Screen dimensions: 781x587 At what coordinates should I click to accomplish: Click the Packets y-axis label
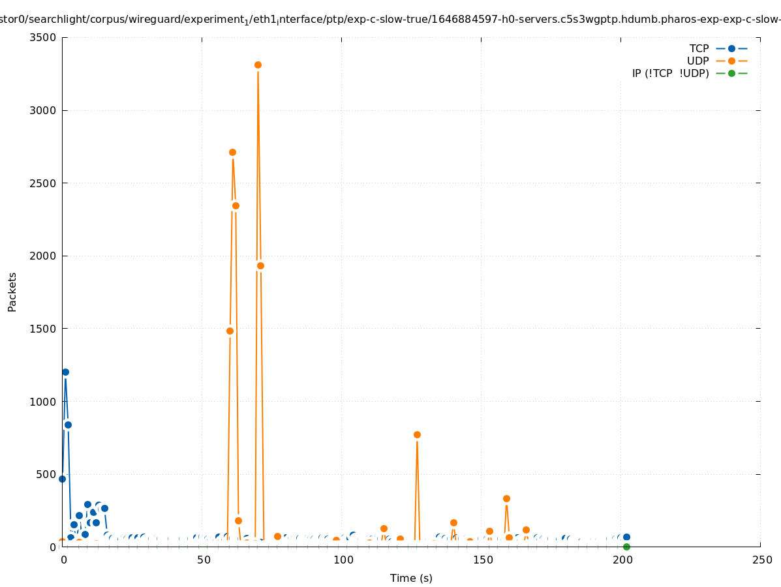click(x=12, y=292)
